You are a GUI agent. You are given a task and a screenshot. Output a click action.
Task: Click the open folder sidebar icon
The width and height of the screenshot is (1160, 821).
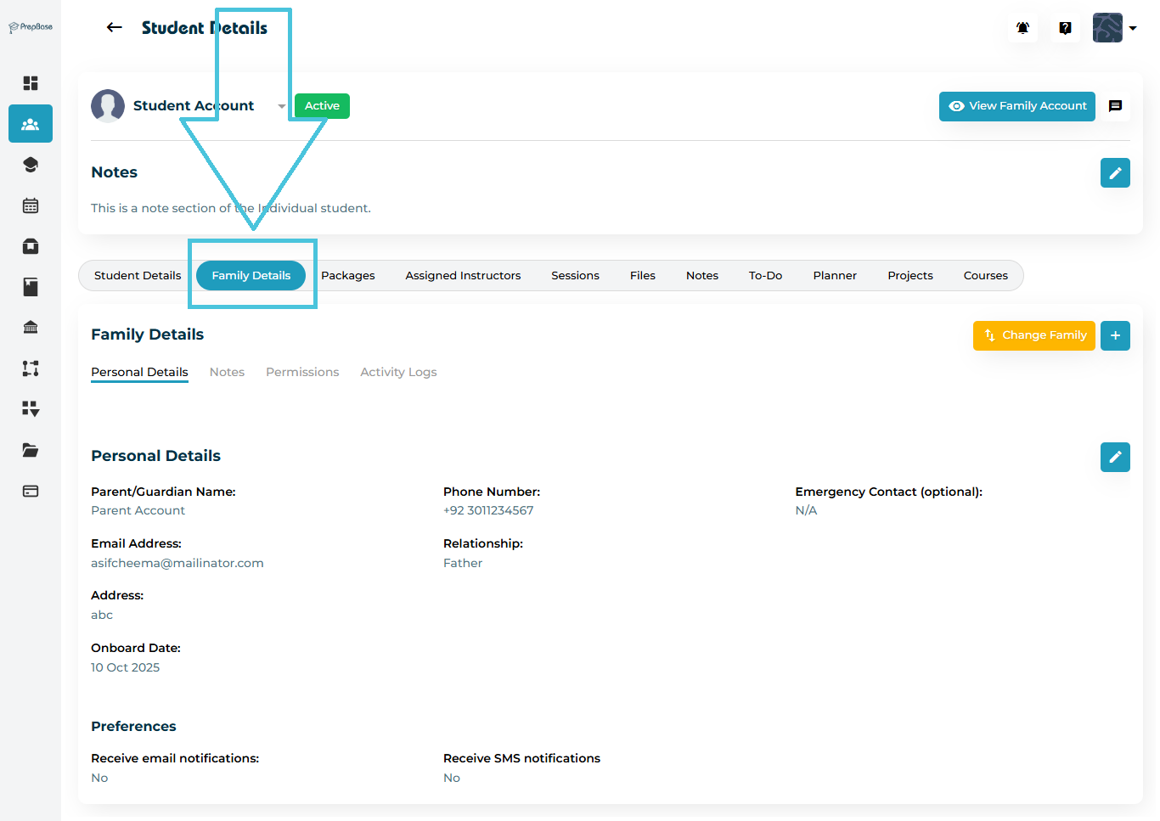31,450
